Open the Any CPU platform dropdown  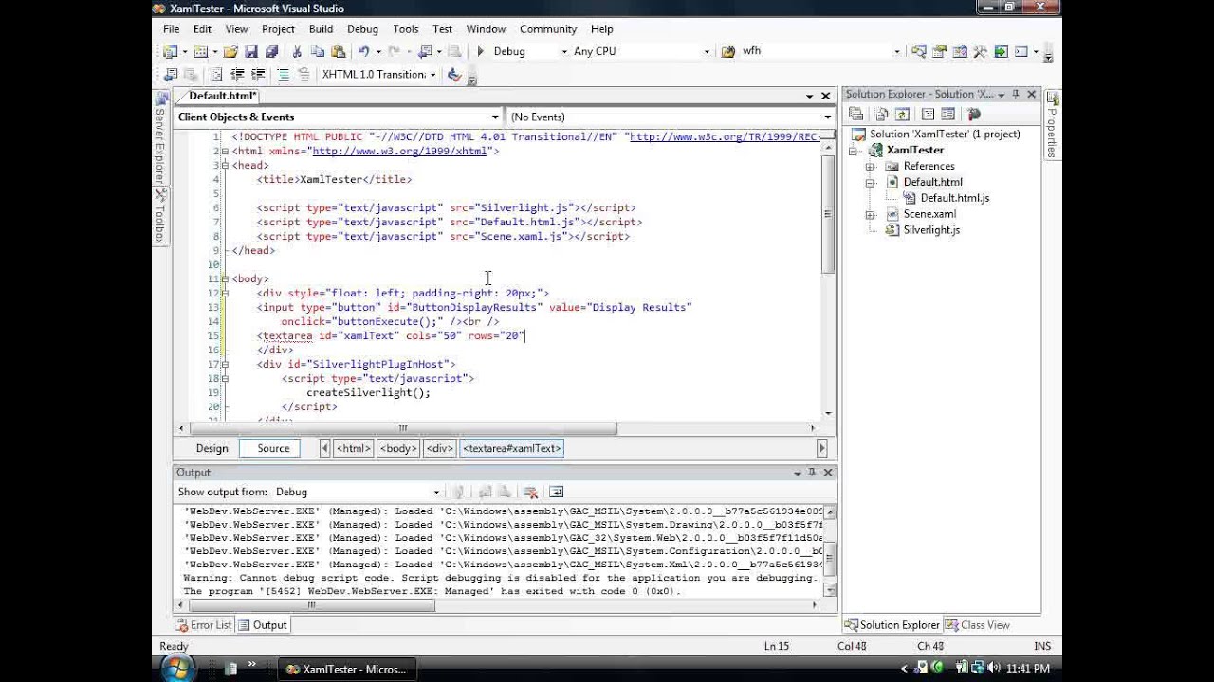[x=707, y=51]
